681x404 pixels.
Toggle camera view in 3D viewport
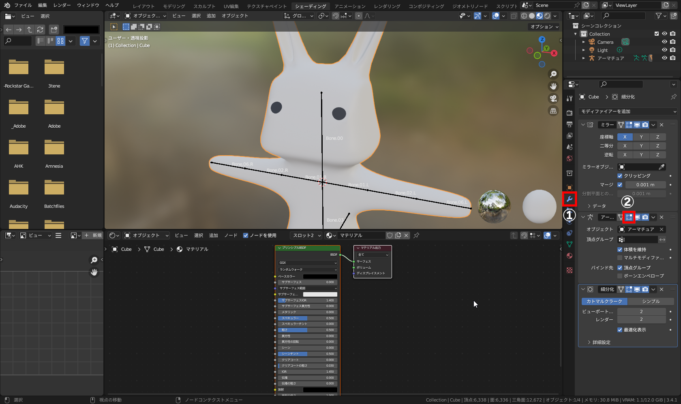pyautogui.click(x=553, y=98)
